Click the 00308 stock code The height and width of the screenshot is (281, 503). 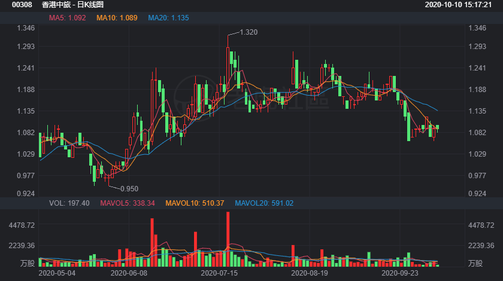click(x=22, y=5)
